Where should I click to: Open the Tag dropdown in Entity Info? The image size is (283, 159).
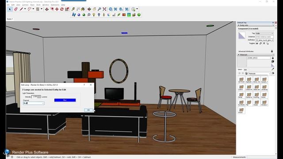(264, 34)
